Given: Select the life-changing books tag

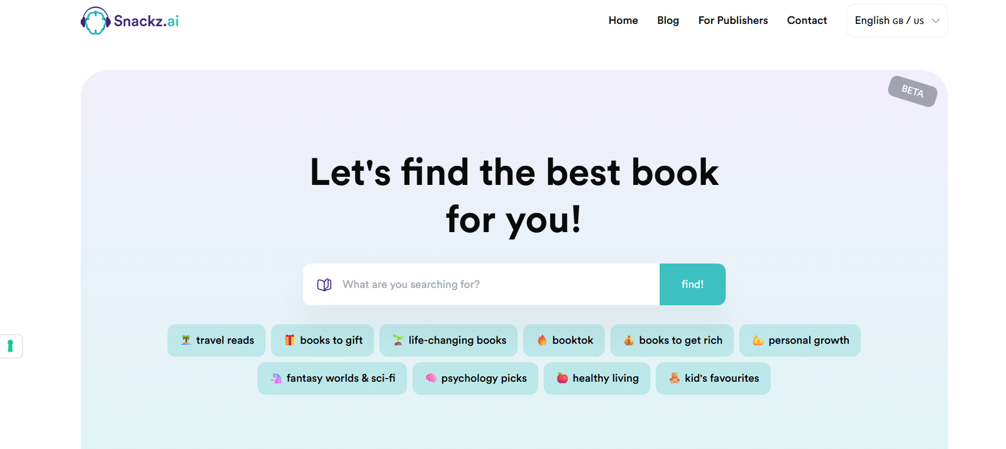Looking at the screenshot, I should pyautogui.click(x=448, y=340).
